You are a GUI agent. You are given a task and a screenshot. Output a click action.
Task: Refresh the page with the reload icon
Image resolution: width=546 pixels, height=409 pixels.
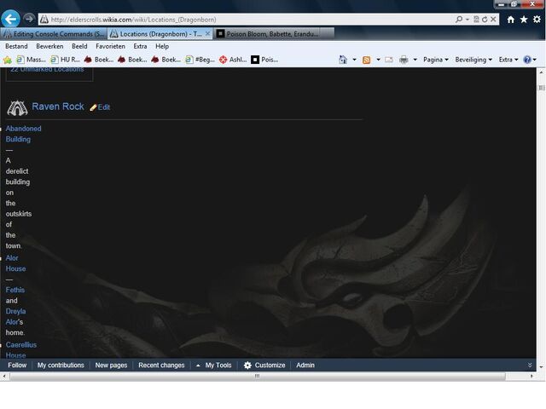[485, 20]
